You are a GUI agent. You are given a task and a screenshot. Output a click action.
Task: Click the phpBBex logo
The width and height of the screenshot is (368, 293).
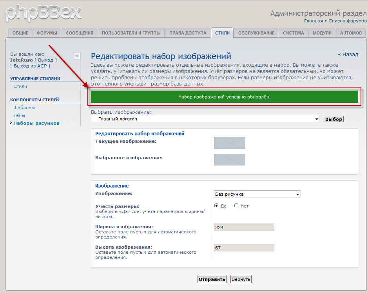[43, 12]
